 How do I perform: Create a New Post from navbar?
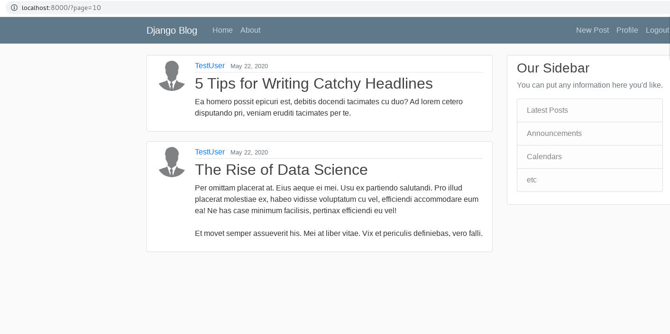click(592, 30)
